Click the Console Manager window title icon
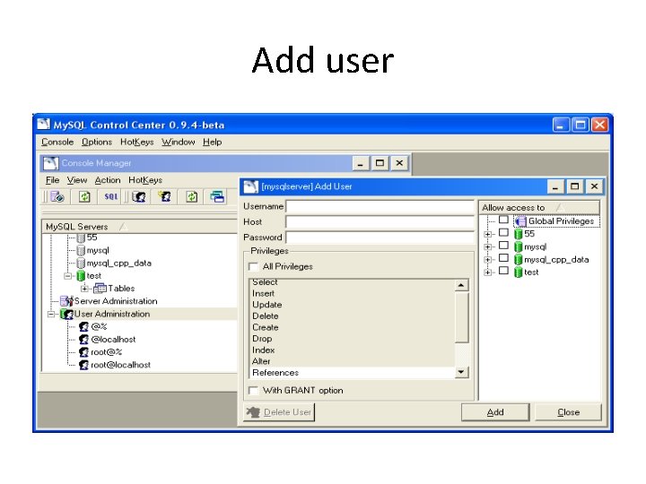Image resolution: width=646 pixels, height=484 pixels. tap(50, 163)
